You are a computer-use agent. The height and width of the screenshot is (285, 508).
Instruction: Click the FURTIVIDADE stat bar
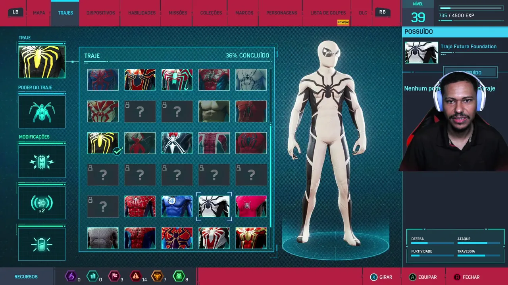(433, 256)
